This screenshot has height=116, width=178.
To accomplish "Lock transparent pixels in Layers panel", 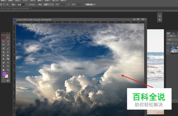I will [173, 44].
